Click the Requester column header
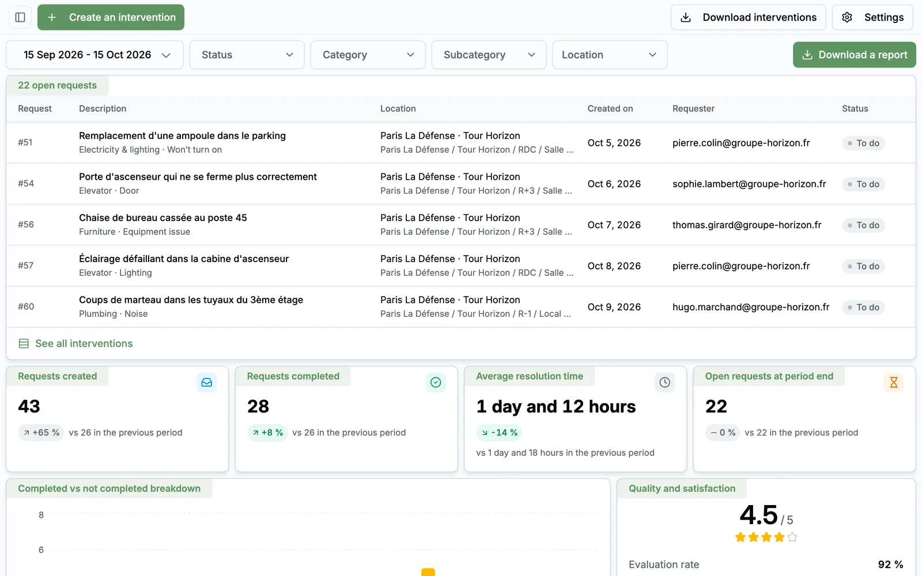The height and width of the screenshot is (576, 922). (x=693, y=108)
